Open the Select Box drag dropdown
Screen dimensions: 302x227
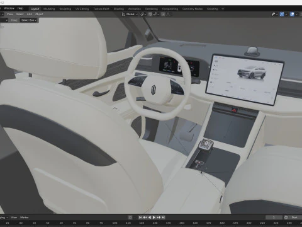pos(29,20)
